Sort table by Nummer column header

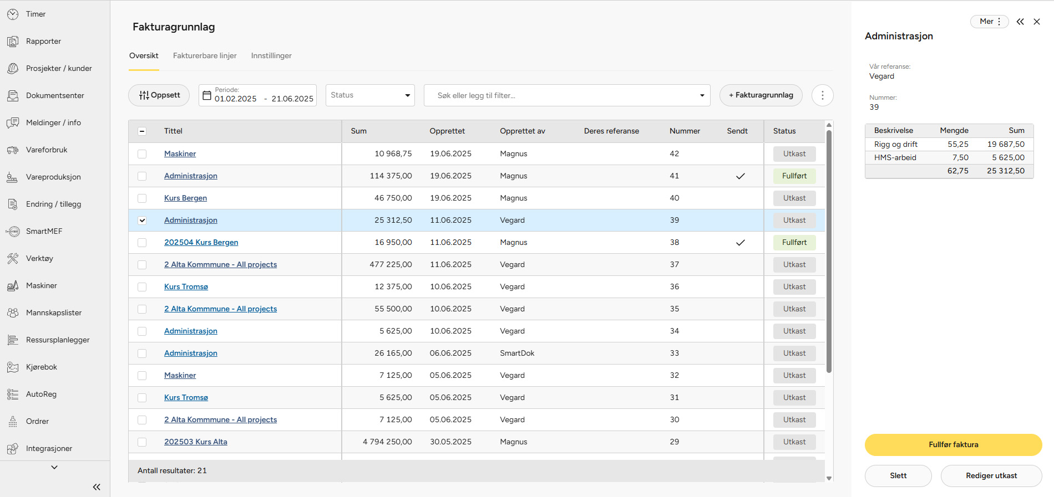tap(685, 131)
